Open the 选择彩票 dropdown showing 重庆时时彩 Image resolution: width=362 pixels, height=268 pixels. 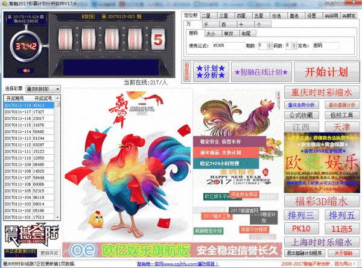tap(43, 89)
